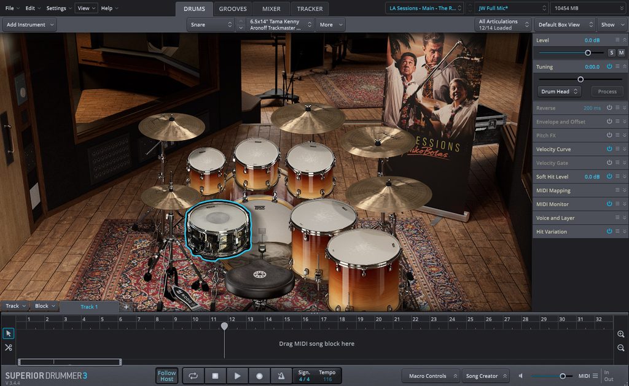Enable Pitch FX power button
629x386 pixels.
(x=609, y=135)
